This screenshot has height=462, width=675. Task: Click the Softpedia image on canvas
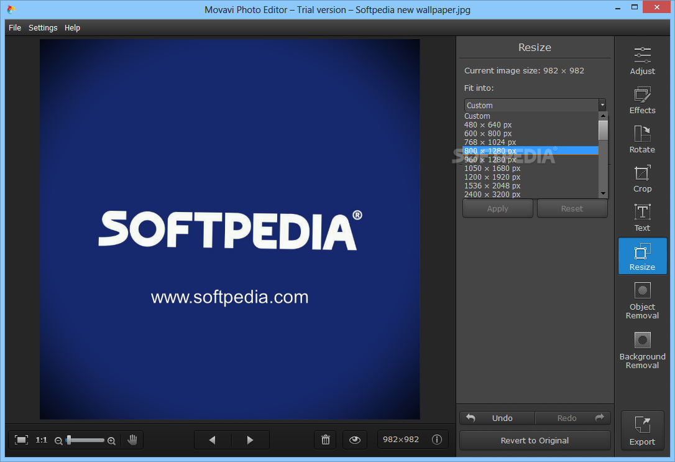(x=229, y=229)
